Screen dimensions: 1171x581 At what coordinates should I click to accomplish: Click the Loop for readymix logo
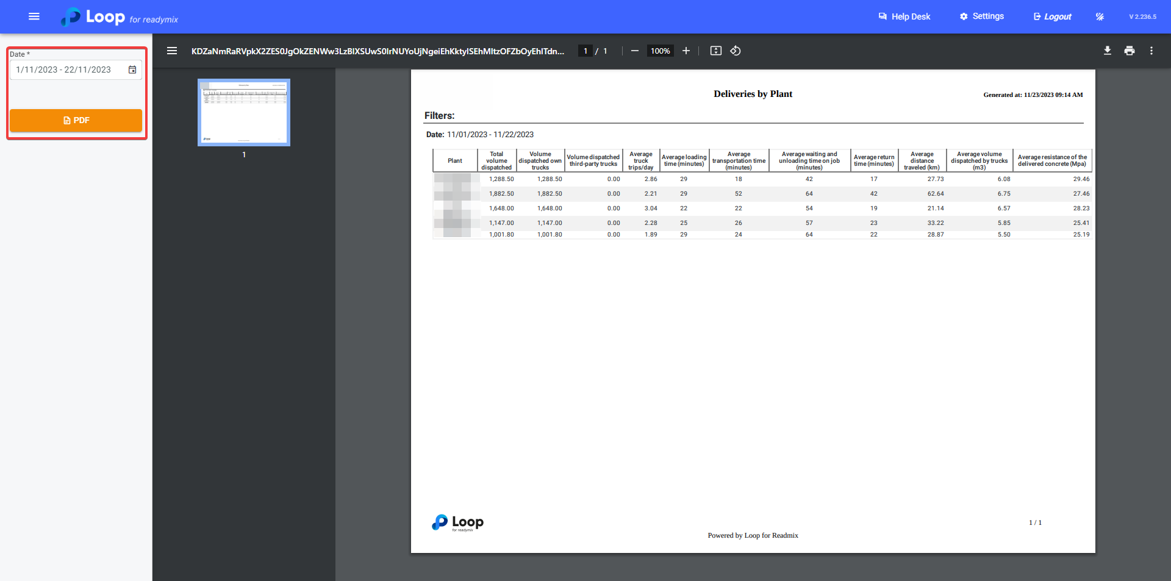[120, 17]
